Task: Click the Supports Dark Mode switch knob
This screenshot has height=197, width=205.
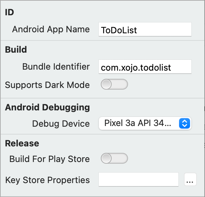Action: [107, 85]
